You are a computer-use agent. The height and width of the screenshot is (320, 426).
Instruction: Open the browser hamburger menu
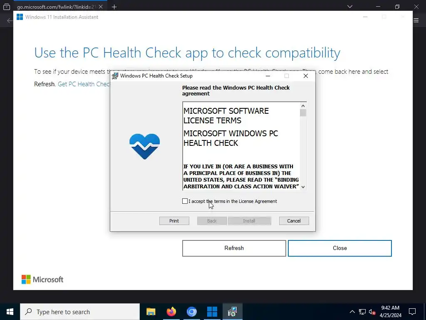[416, 20]
